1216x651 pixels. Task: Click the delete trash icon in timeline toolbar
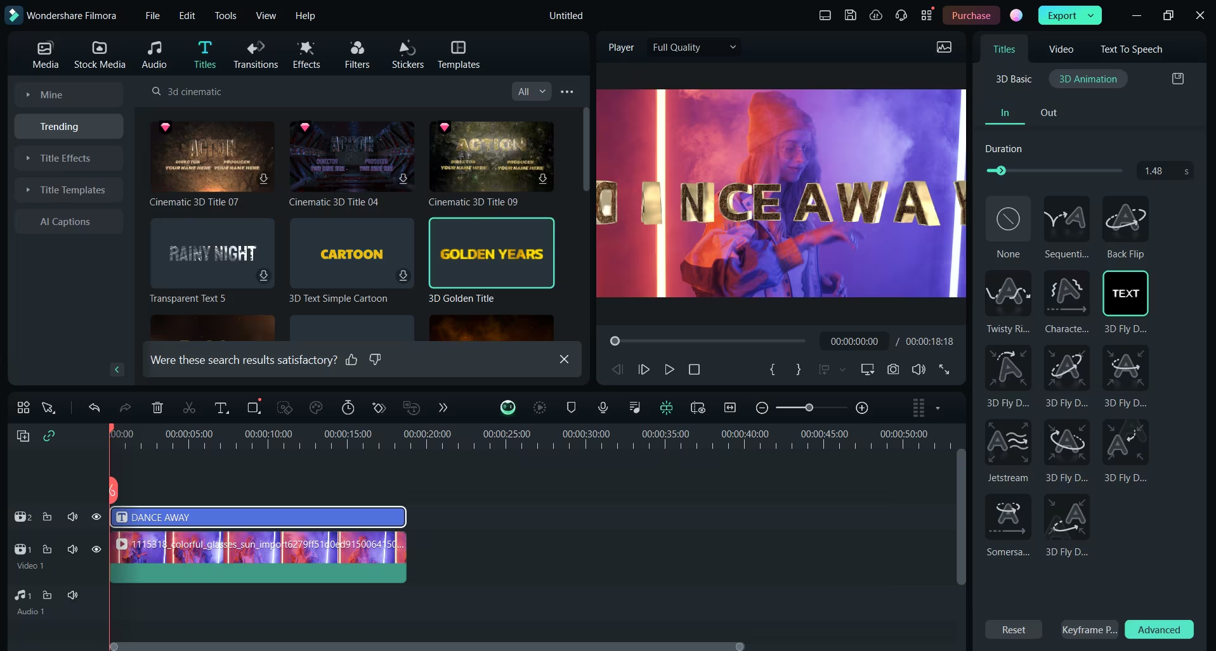pyautogui.click(x=157, y=408)
